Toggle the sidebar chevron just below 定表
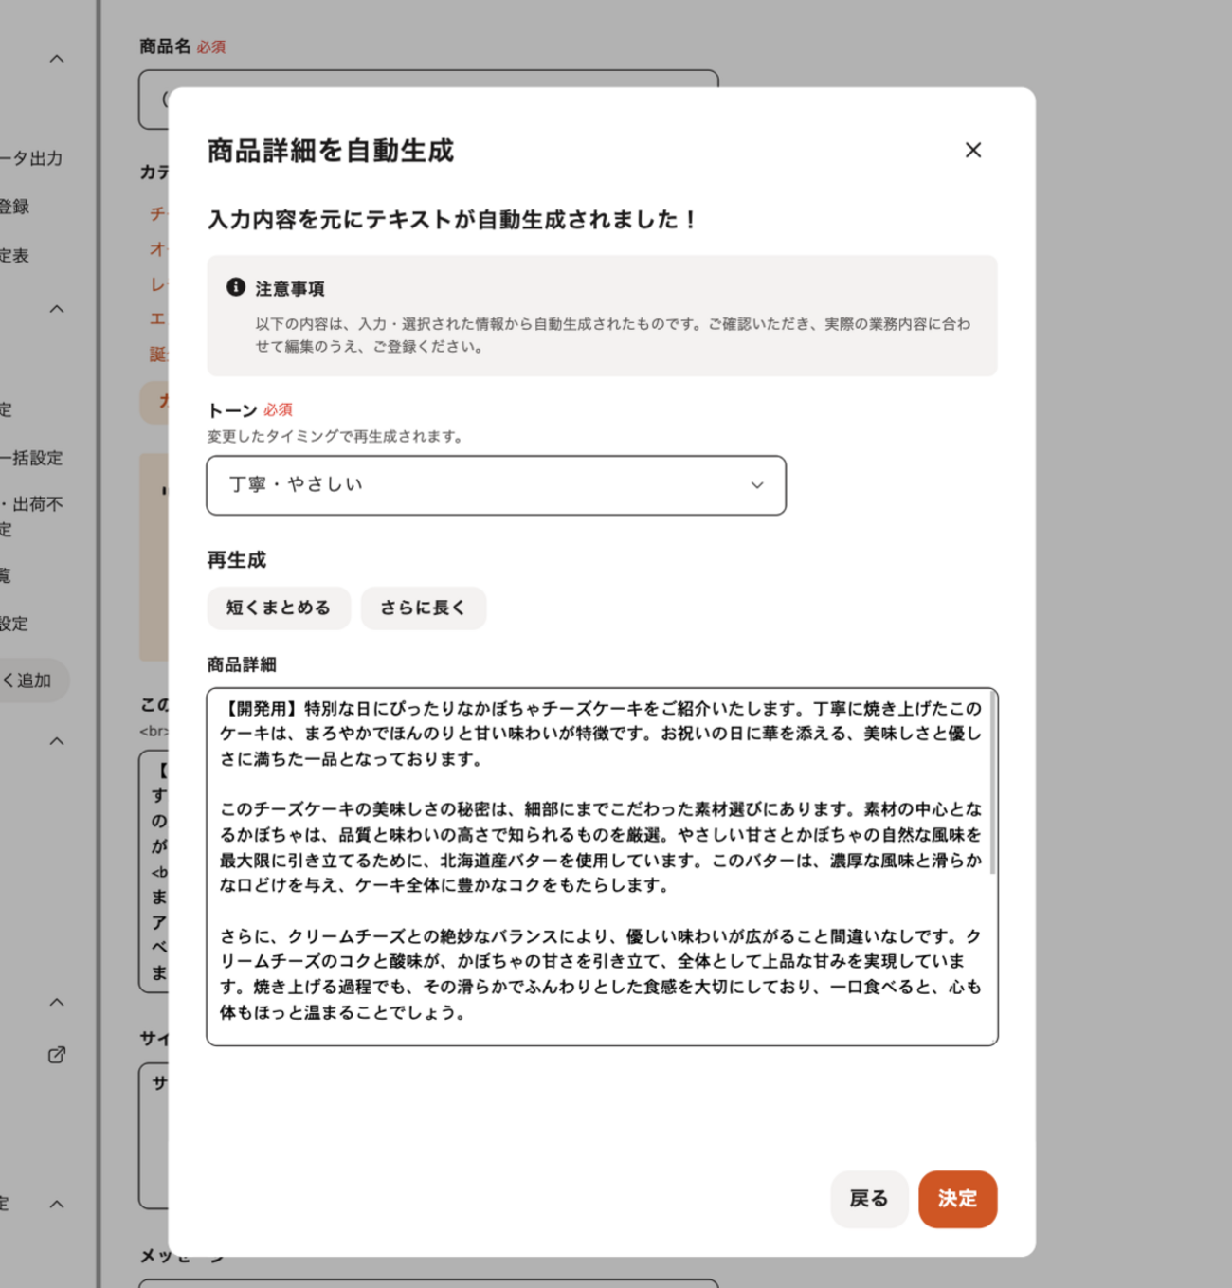Viewport: 1232px width, 1288px height. pos(57,309)
